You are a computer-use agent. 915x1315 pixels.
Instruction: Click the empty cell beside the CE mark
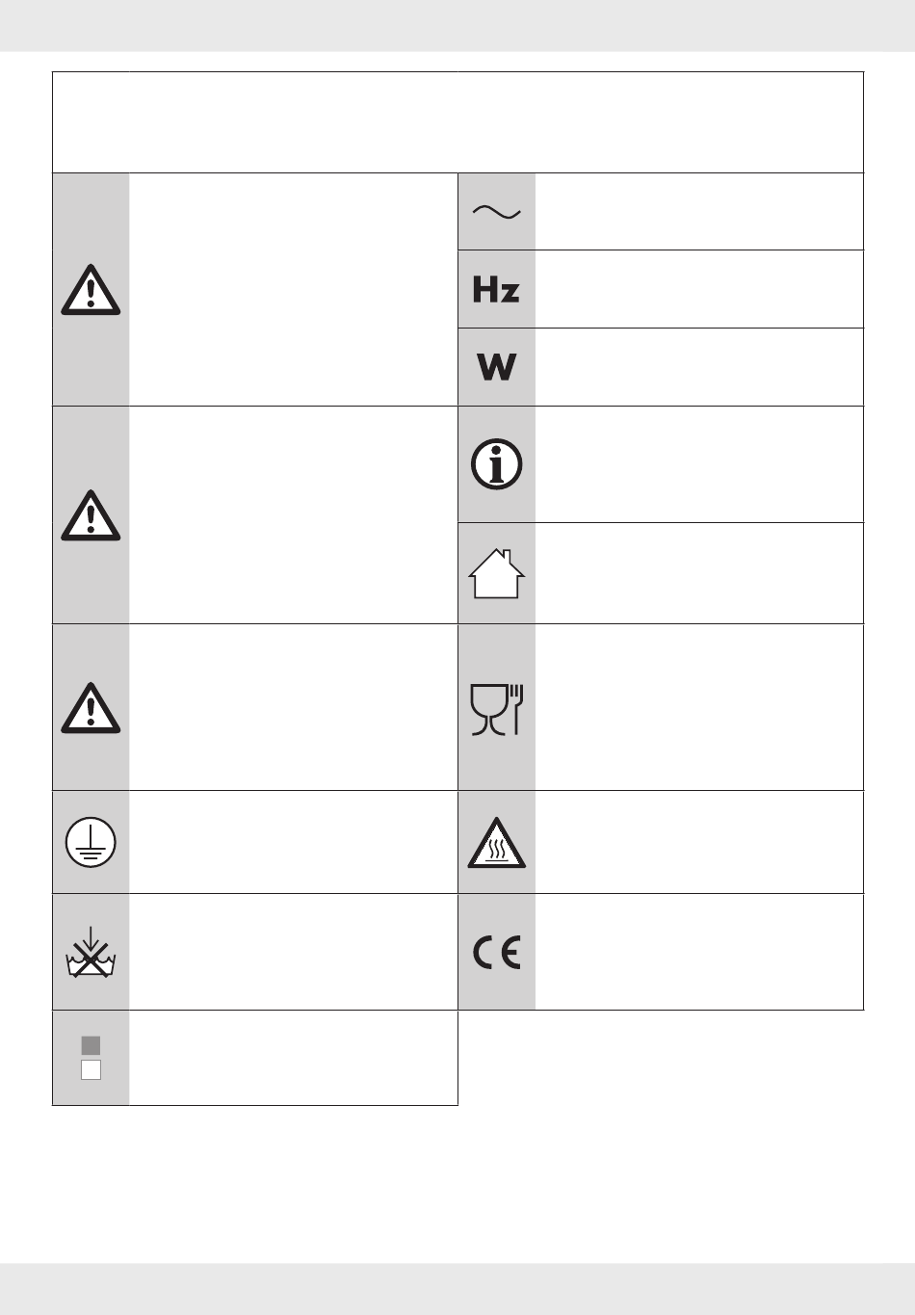coord(699,953)
